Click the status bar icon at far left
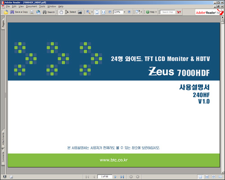Viewport: 225px width, 180px height. coord(4,177)
